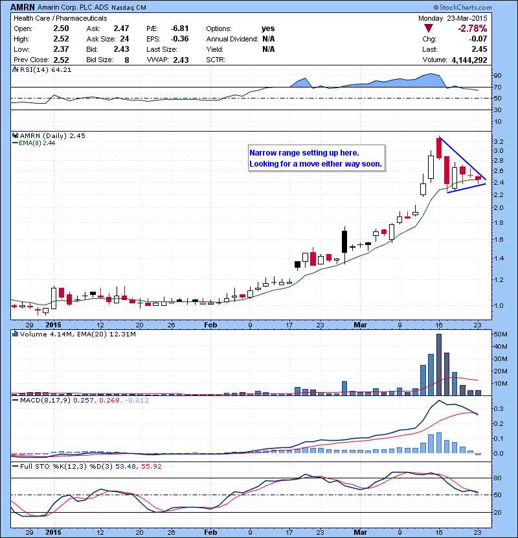Select the Ask value 2.47

click(x=121, y=29)
